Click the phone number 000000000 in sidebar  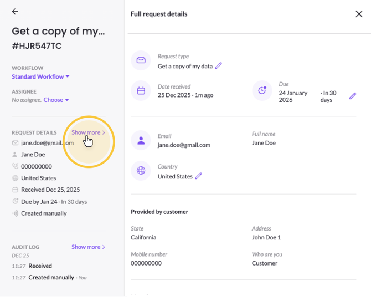(x=37, y=166)
